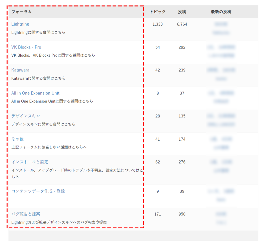Click the 239 post count
The height and width of the screenshot is (245, 267).
182,70
